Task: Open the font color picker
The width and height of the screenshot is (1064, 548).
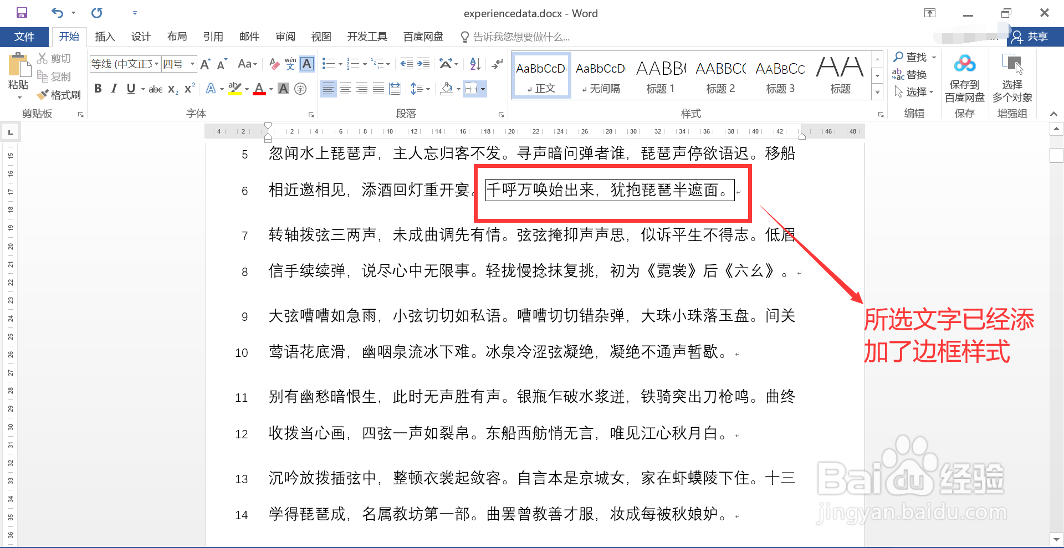Action: [270, 89]
